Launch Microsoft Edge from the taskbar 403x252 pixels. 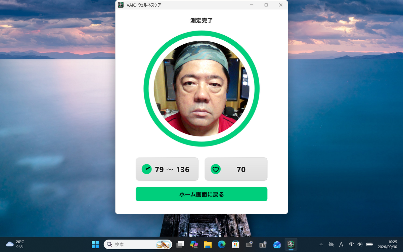(x=222, y=244)
